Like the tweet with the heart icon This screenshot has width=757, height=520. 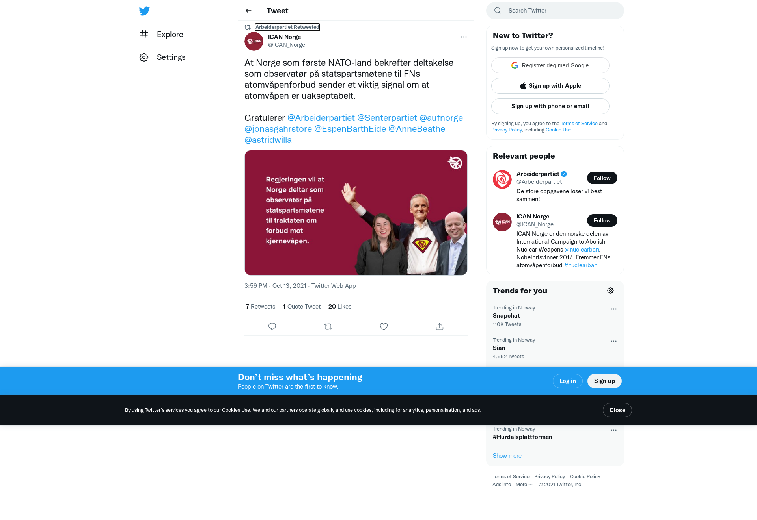384,326
